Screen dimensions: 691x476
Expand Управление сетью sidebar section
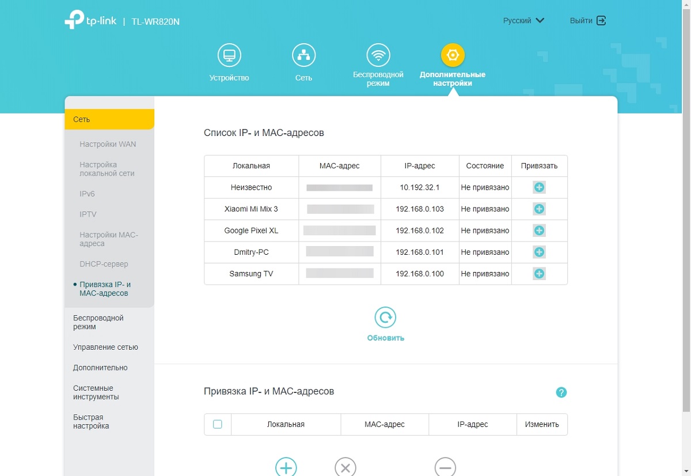pos(105,347)
